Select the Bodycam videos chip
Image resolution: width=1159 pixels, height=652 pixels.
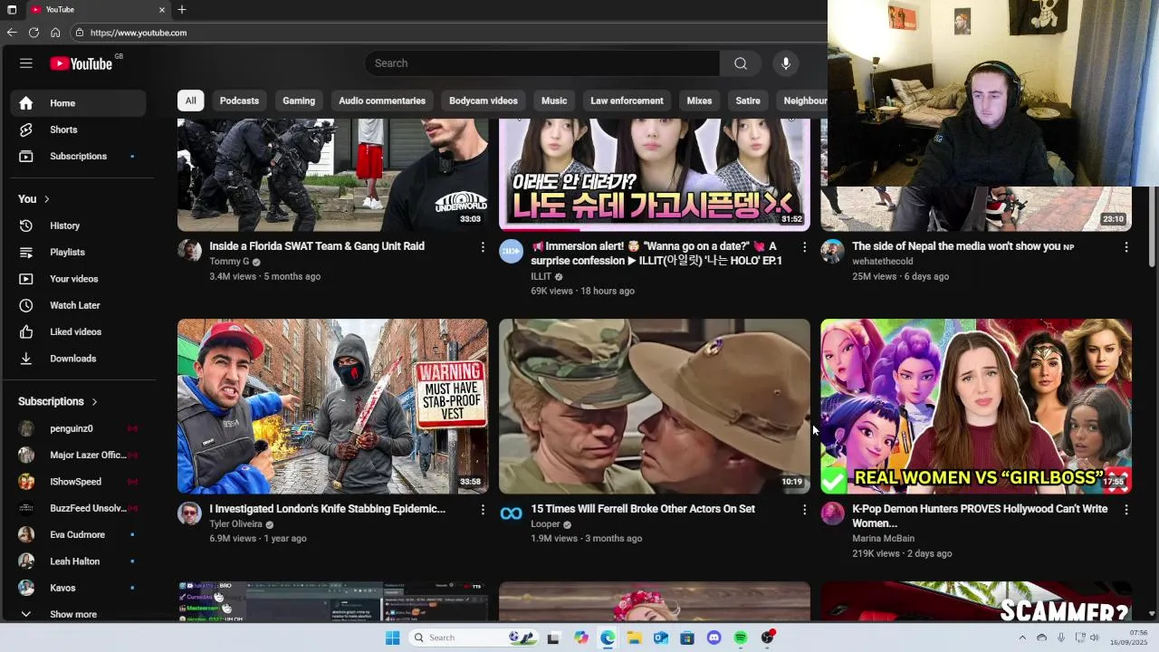point(484,101)
